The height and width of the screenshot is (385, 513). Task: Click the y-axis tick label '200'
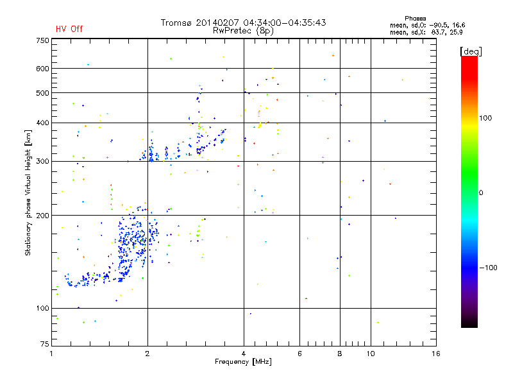pos(42,216)
